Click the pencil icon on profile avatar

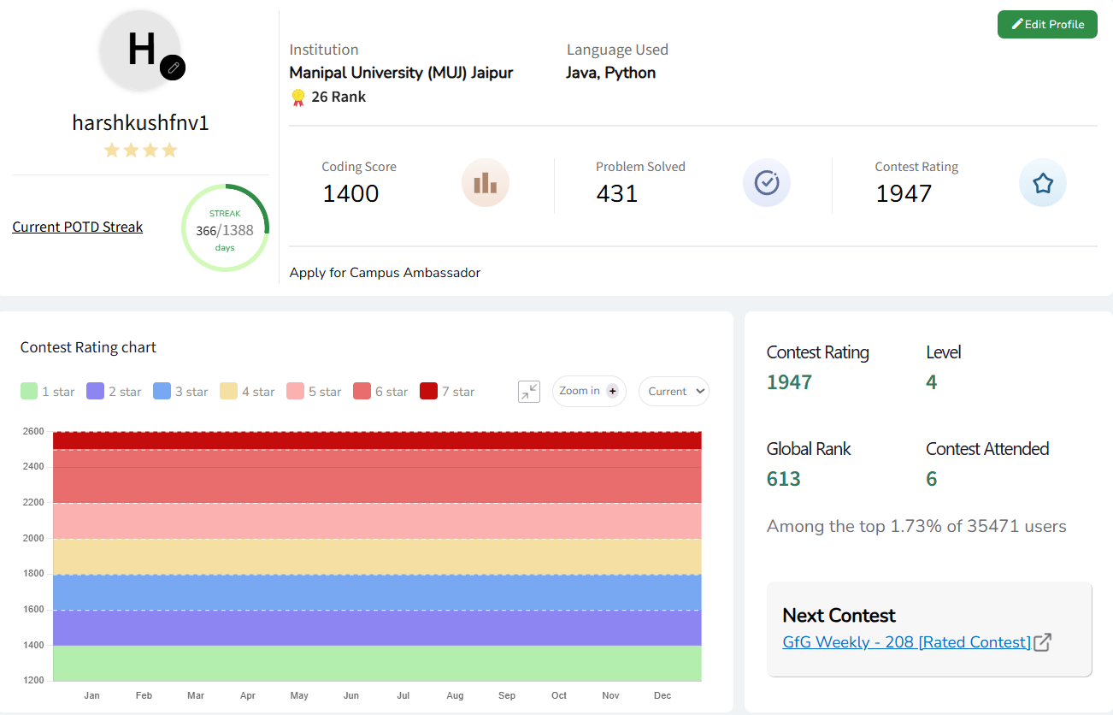pyautogui.click(x=173, y=68)
